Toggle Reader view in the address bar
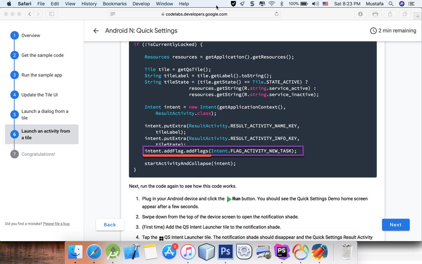Image resolution: width=422 pixels, height=264 pixels. (x=112, y=14)
